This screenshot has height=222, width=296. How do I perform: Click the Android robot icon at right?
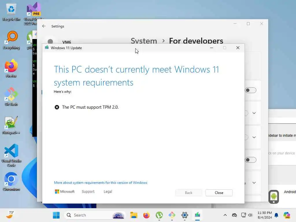click(273, 197)
